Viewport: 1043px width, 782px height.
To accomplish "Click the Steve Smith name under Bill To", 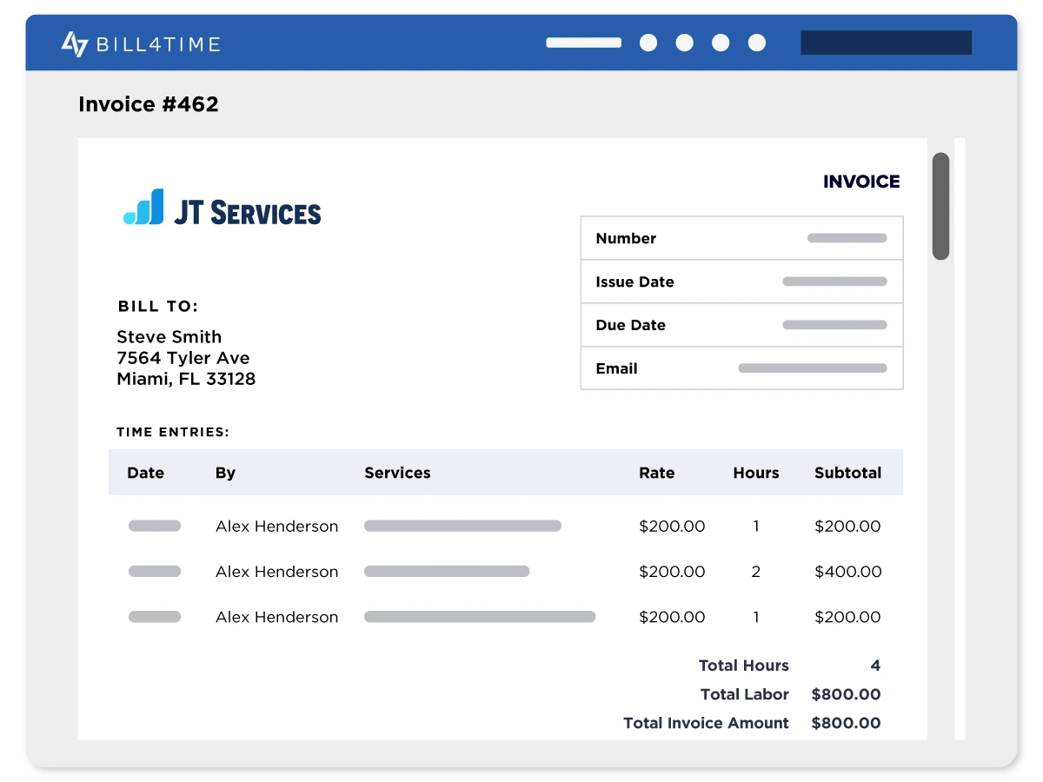I will click(x=169, y=337).
